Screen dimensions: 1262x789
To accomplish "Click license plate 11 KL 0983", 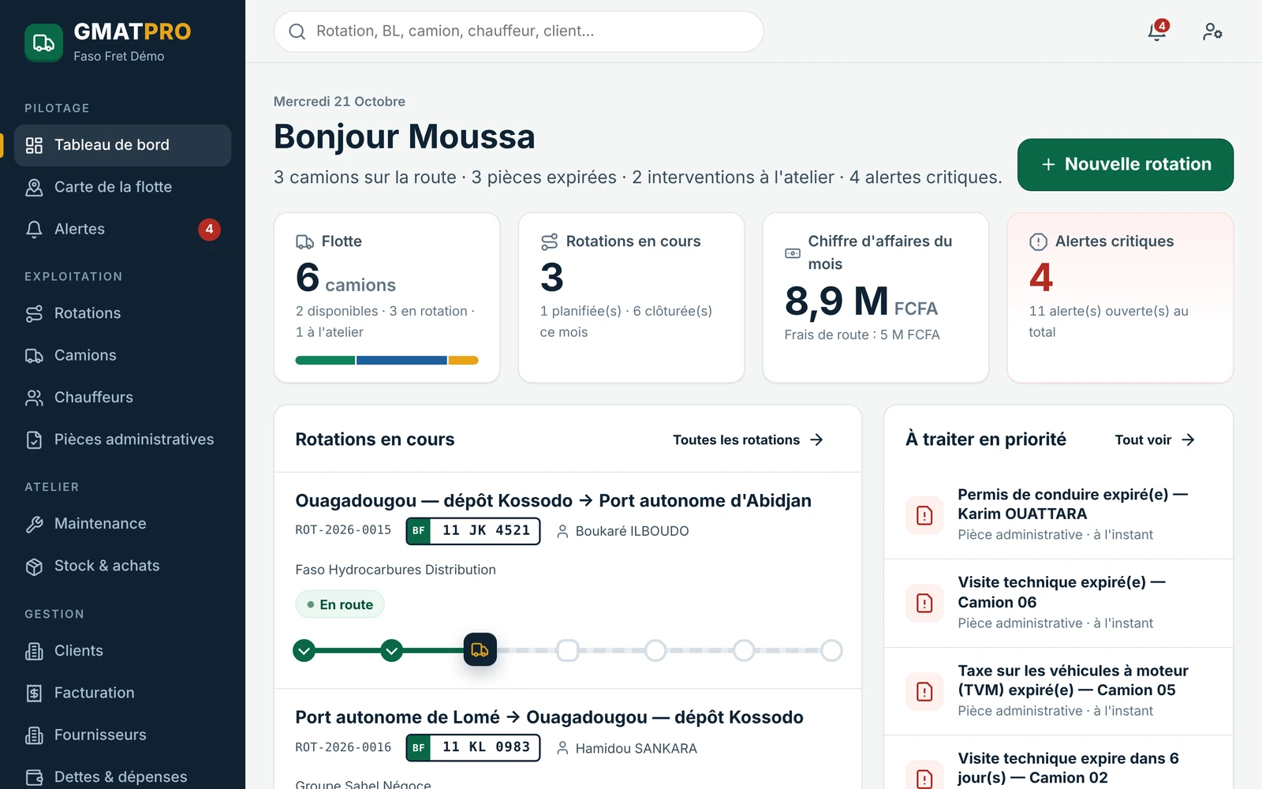I will click(473, 747).
